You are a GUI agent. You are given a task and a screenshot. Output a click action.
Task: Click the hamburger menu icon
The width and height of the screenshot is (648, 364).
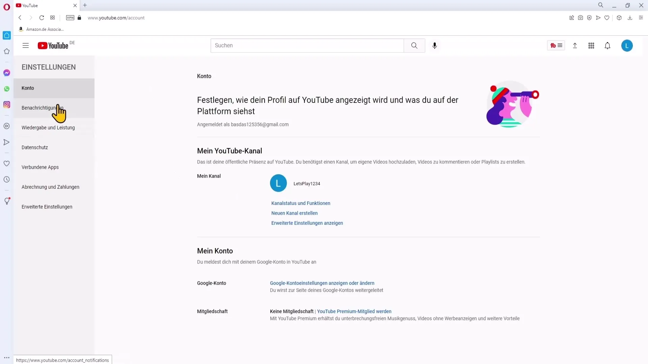[x=25, y=45]
